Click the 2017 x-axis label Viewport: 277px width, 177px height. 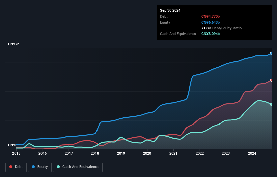[x=69, y=153]
